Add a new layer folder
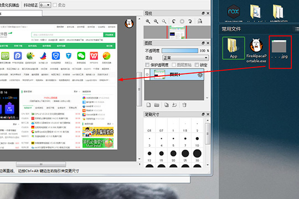Screen dimensions: 299x199 pyautogui.click(x=157, y=105)
